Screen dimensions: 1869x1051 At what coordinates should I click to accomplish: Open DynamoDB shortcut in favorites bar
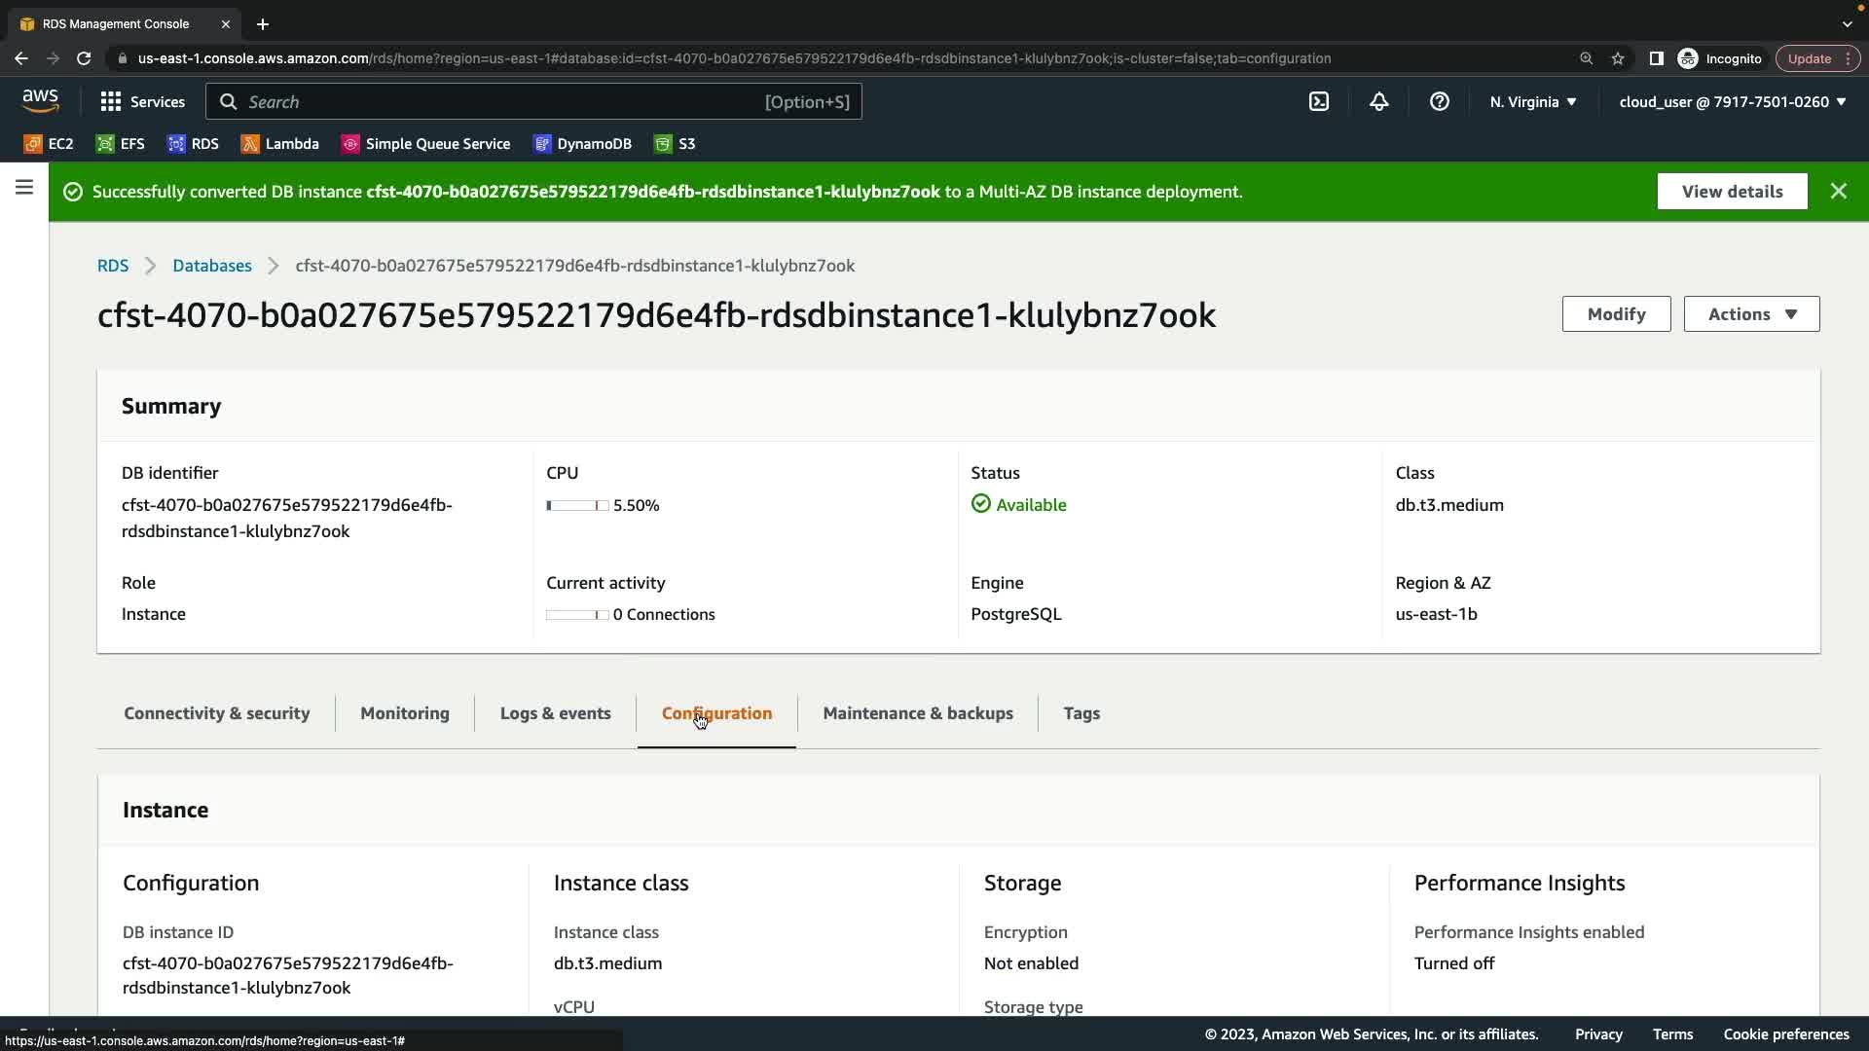[x=582, y=144]
